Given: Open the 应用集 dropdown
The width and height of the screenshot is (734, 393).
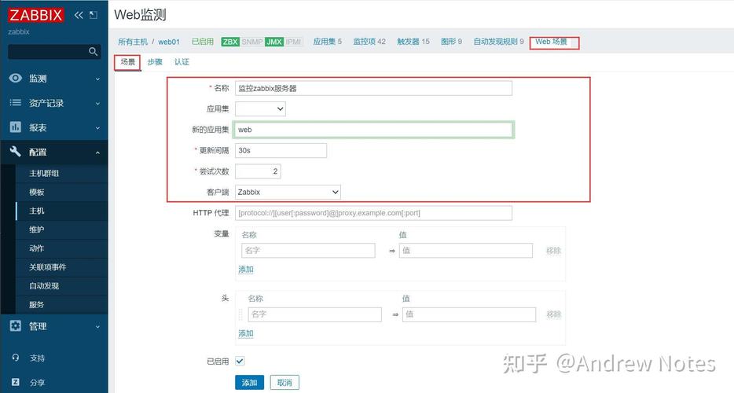Looking at the screenshot, I should pyautogui.click(x=260, y=108).
